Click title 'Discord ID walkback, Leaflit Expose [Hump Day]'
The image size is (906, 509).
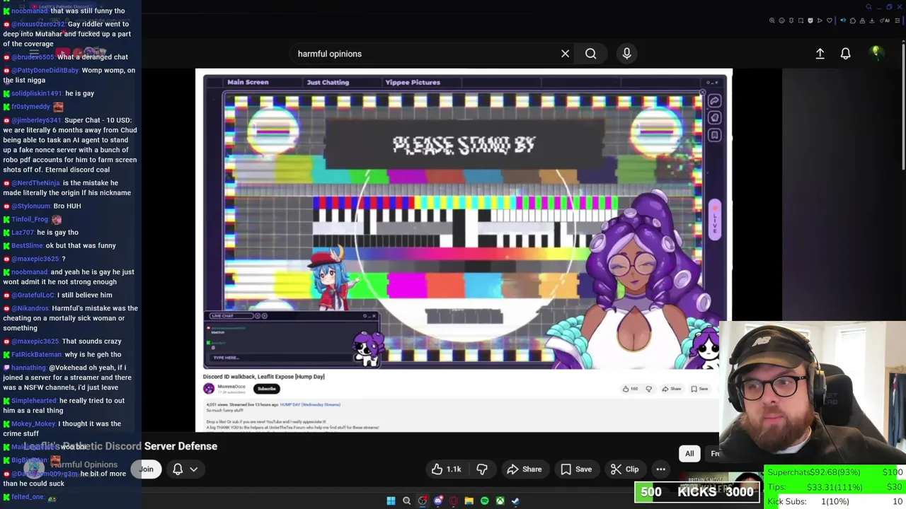264,377
